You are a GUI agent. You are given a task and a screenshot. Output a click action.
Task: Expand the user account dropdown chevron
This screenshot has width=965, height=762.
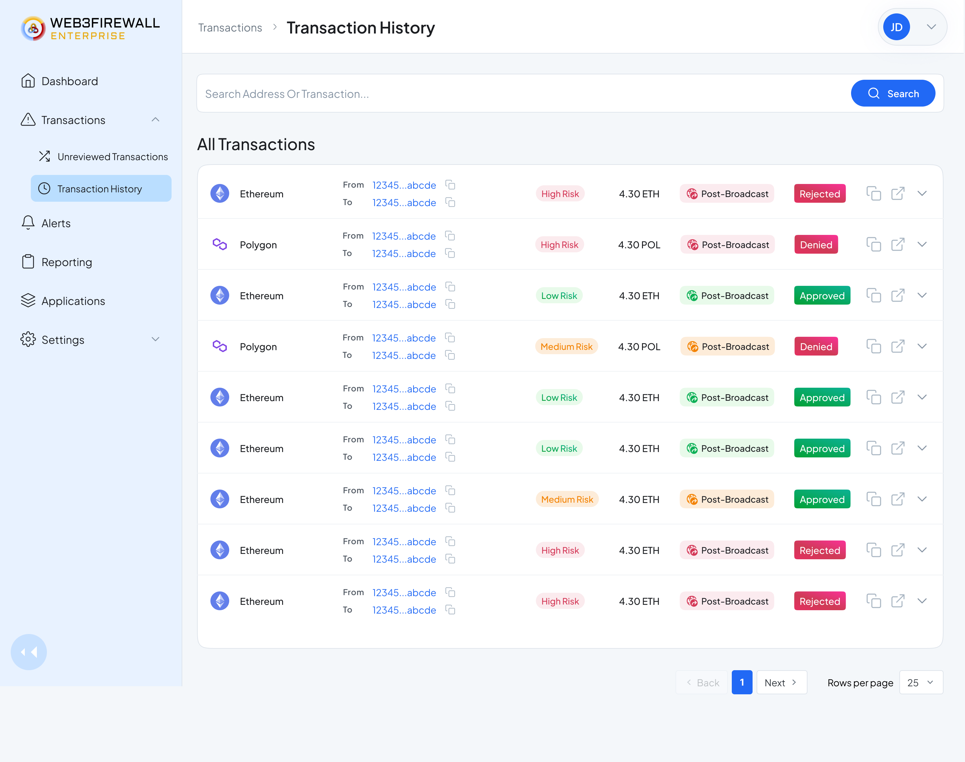[931, 27]
